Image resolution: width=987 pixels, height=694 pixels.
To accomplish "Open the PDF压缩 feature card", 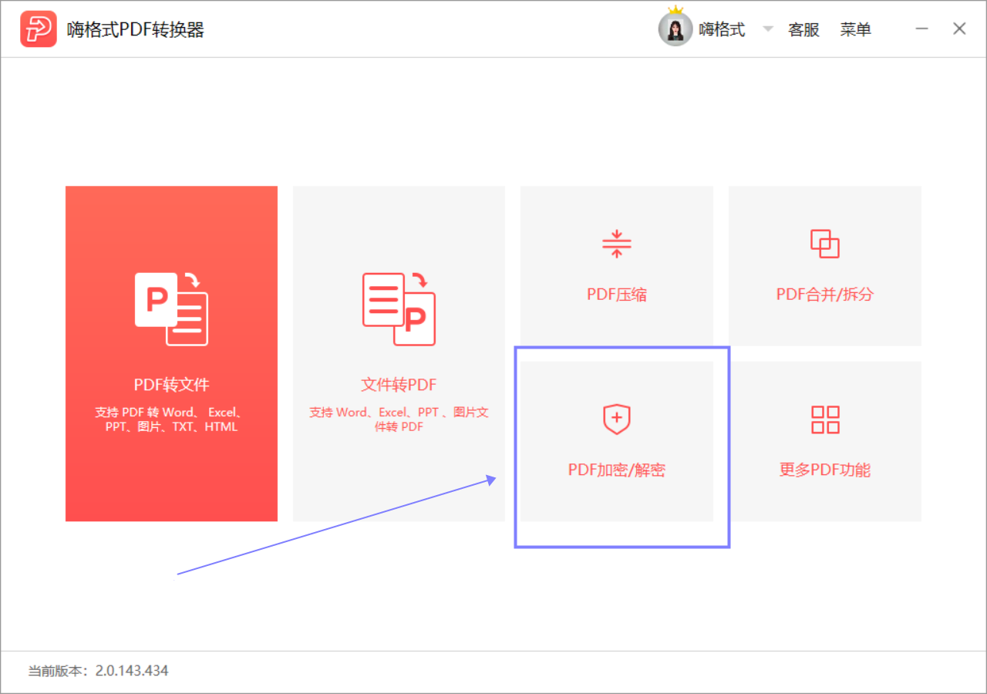I will (x=616, y=265).
